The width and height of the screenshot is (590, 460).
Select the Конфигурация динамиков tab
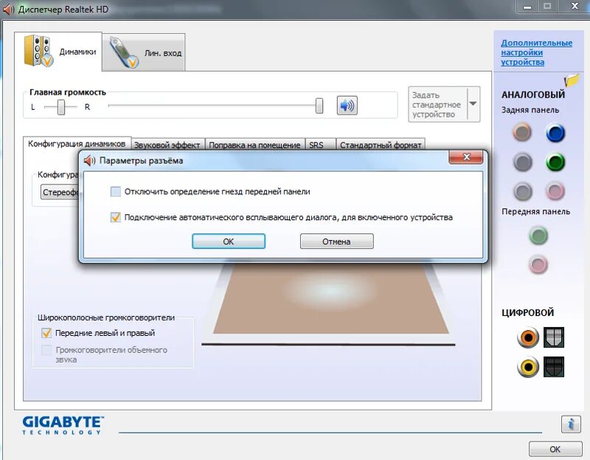coord(77,143)
